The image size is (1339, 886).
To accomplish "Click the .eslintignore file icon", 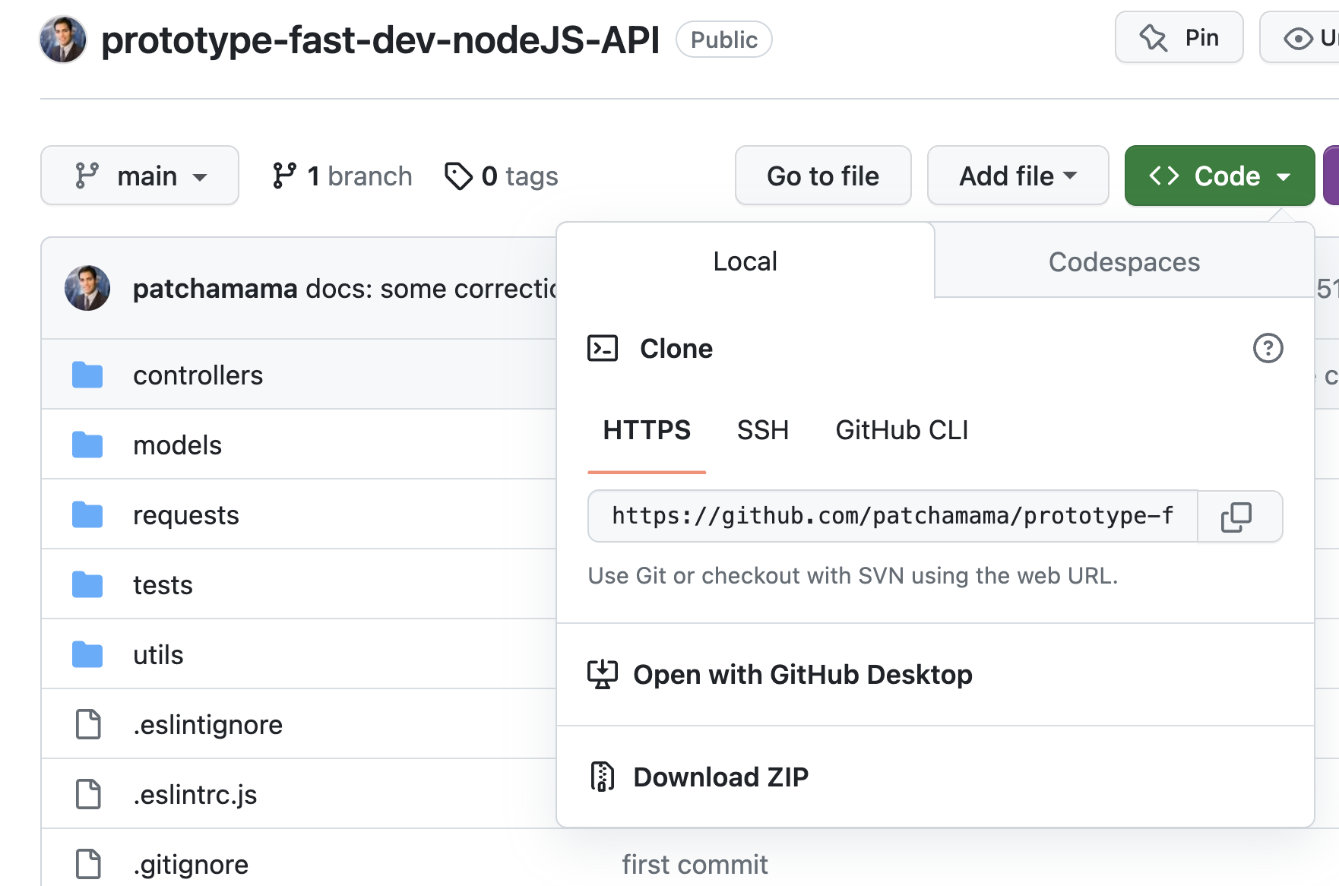I will [x=88, y=724].
